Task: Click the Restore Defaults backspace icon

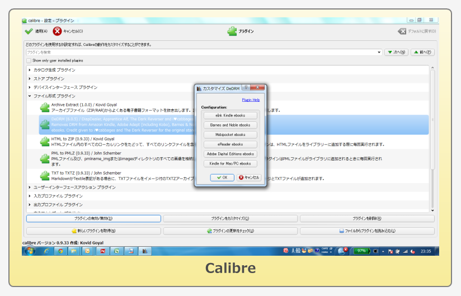Action: [402, 31]
